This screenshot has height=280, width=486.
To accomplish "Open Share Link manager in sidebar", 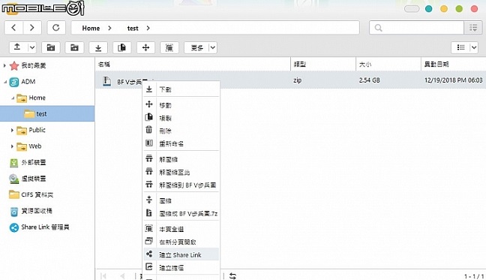I will pyautogui.click(x=39, y=227).
